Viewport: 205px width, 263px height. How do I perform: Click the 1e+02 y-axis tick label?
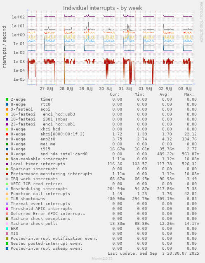coord(18,17)
